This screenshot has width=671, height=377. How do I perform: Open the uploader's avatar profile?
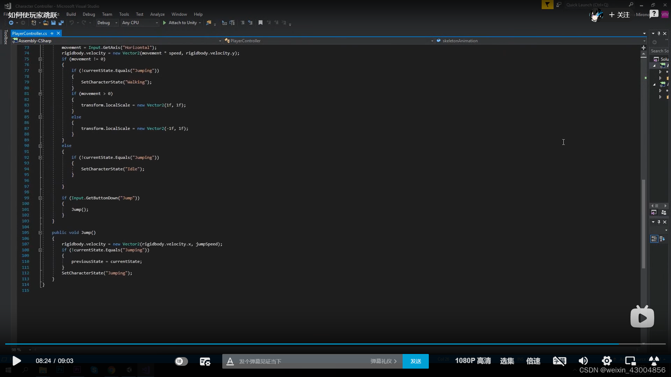[x=596, y=15]
